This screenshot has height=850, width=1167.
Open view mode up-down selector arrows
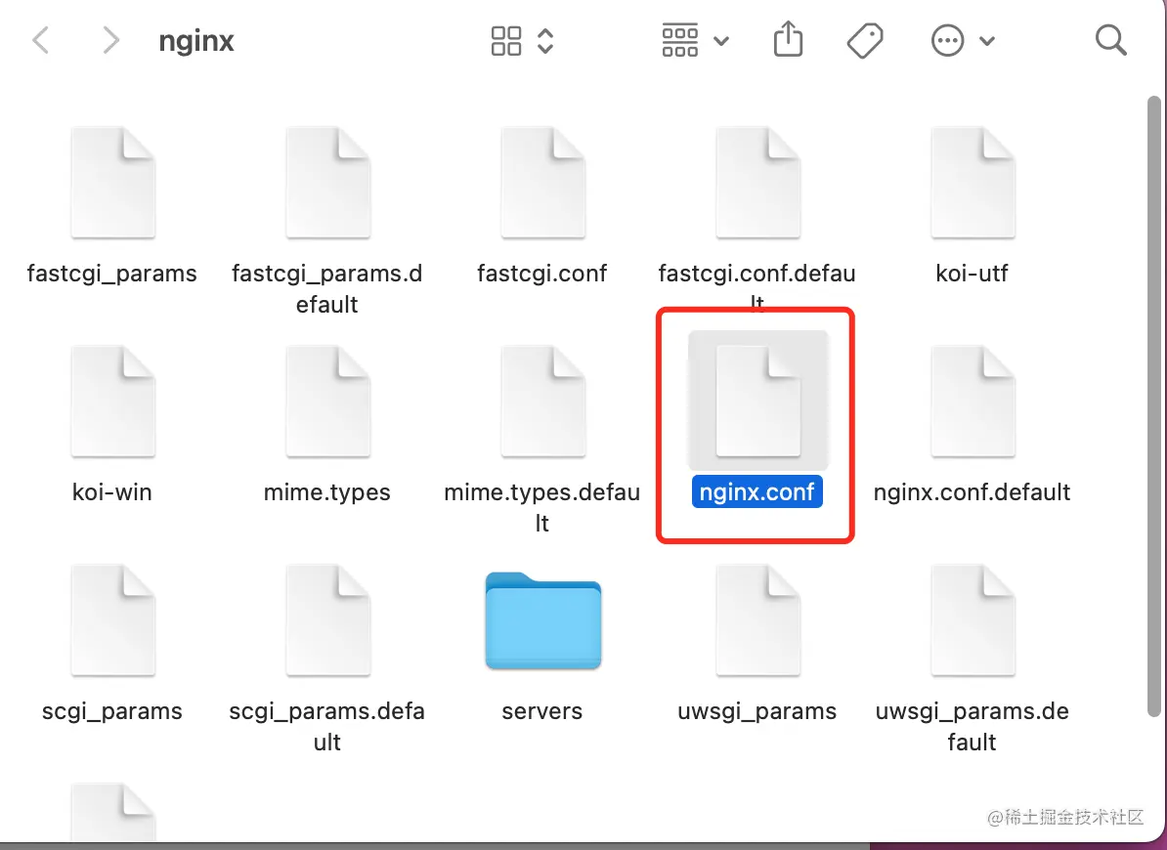pyautogui.click(x=545, y=41)
